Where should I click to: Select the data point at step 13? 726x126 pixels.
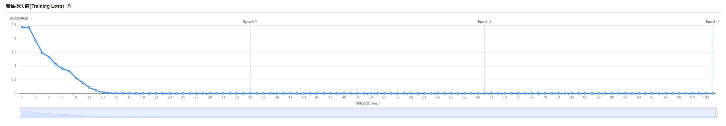pyautogui.click(x=103, y=93)
